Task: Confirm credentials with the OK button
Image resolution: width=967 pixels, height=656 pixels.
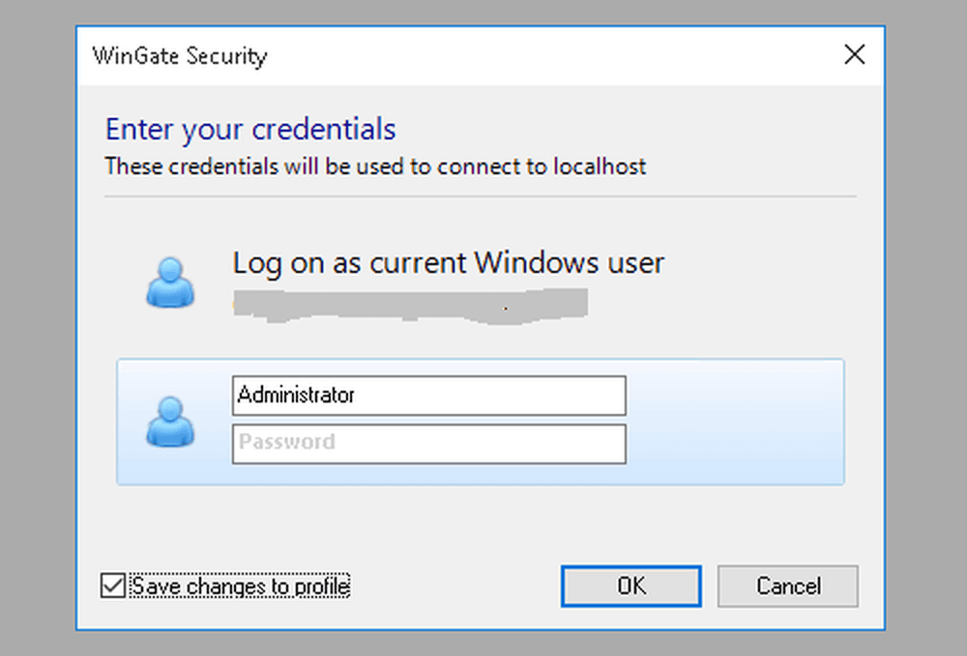Action: tap(630, 585)
